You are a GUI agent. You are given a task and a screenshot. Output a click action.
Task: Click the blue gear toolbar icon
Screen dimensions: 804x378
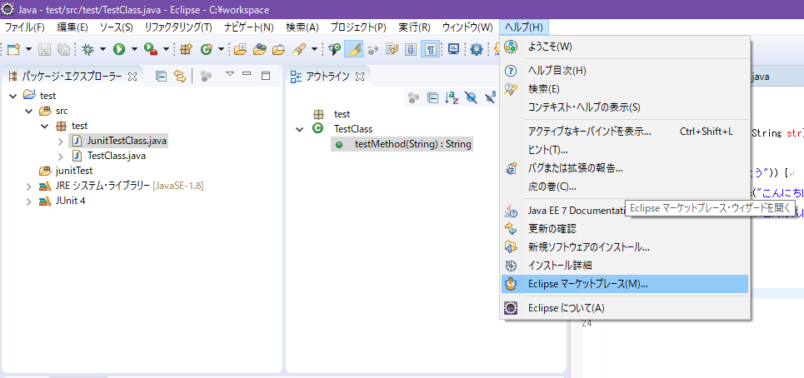[477, 49]
